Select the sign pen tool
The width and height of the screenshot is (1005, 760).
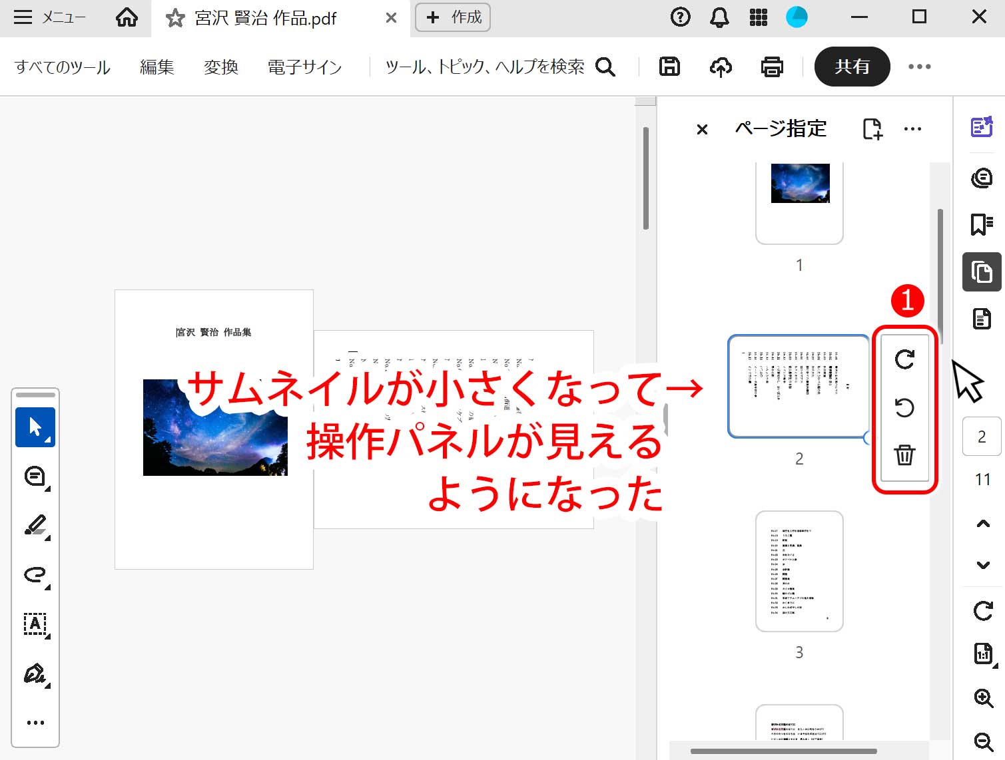coord(35,673)
